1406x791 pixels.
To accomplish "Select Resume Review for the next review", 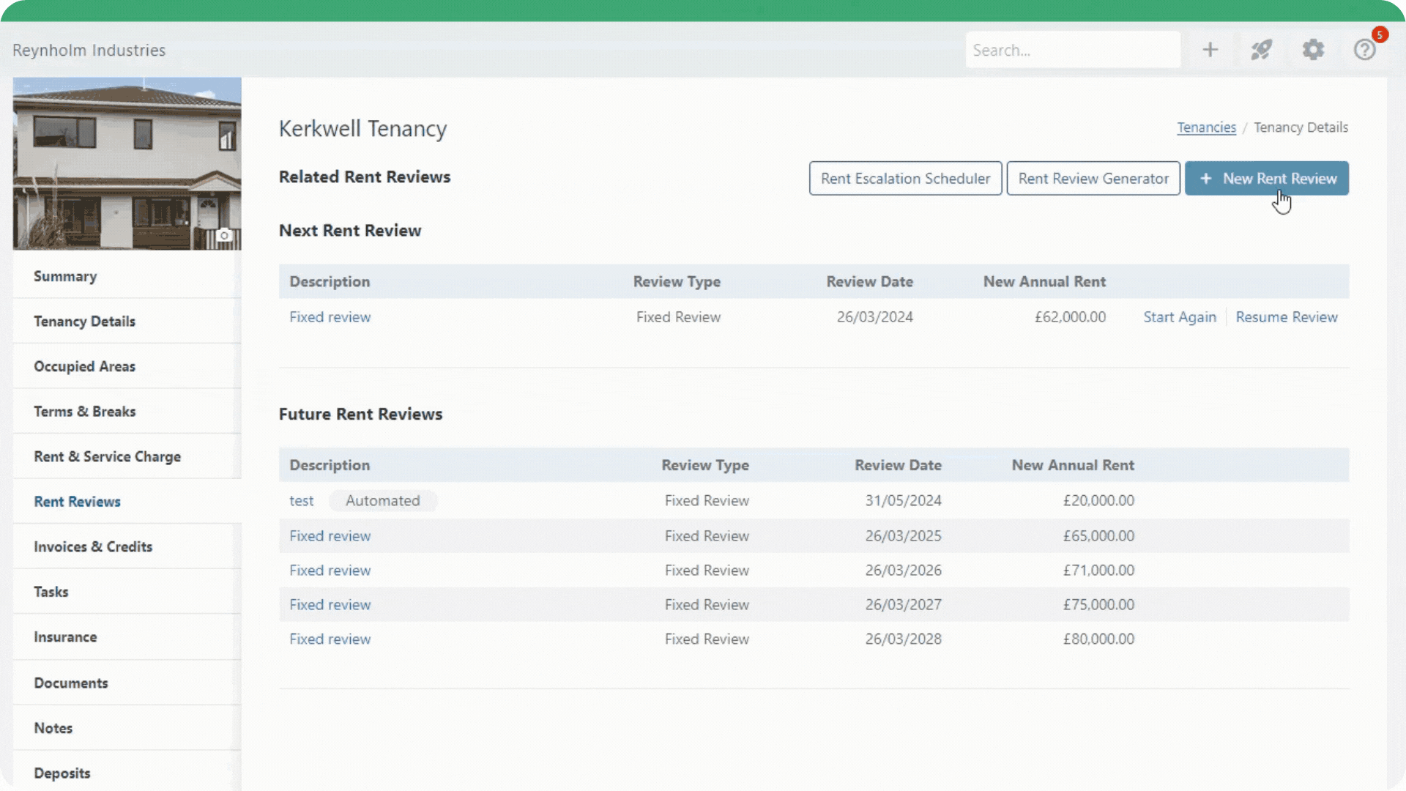I will pyautogui.click(x=1287, y=316).
